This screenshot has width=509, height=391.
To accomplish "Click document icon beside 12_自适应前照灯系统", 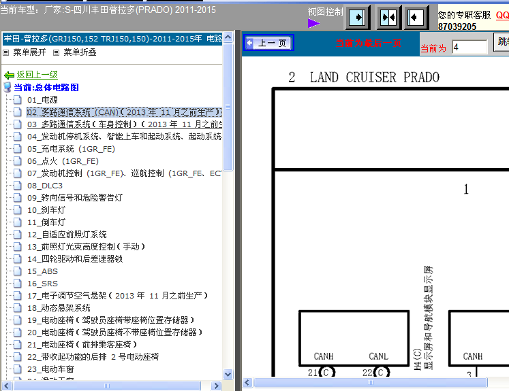I will 18,235.
